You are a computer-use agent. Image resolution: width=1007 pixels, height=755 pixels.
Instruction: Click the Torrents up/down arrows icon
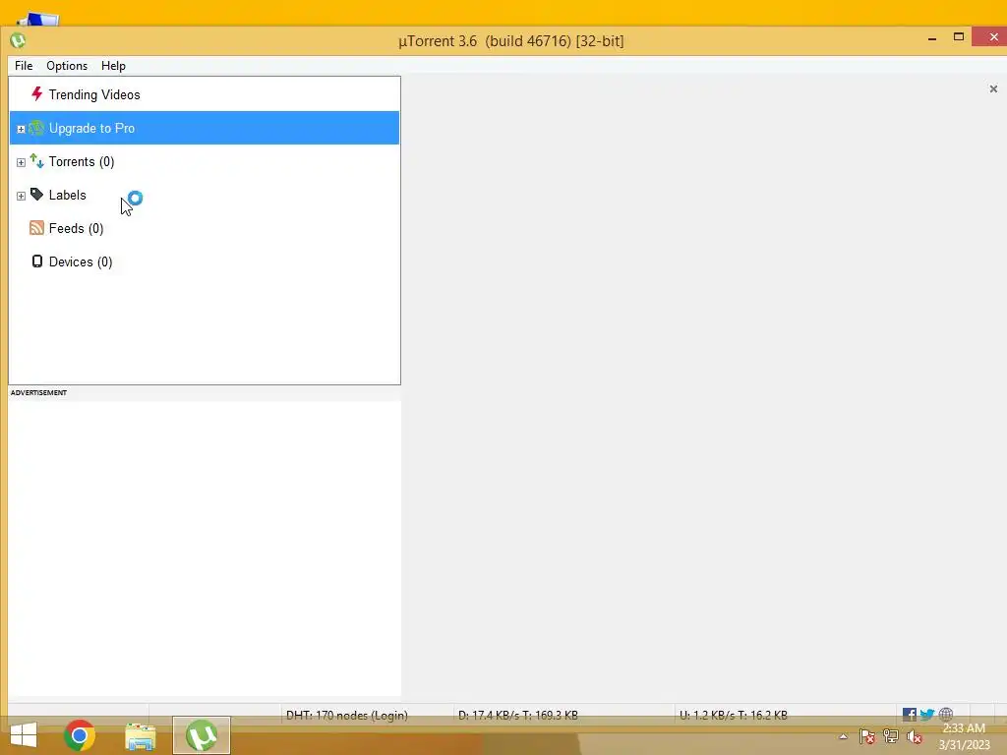click(x=36, y=161)
